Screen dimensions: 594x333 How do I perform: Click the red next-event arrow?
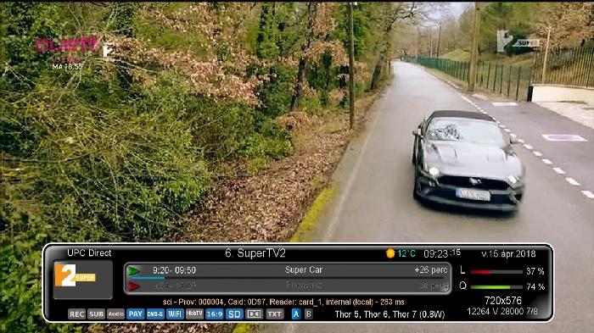[134, 286]
